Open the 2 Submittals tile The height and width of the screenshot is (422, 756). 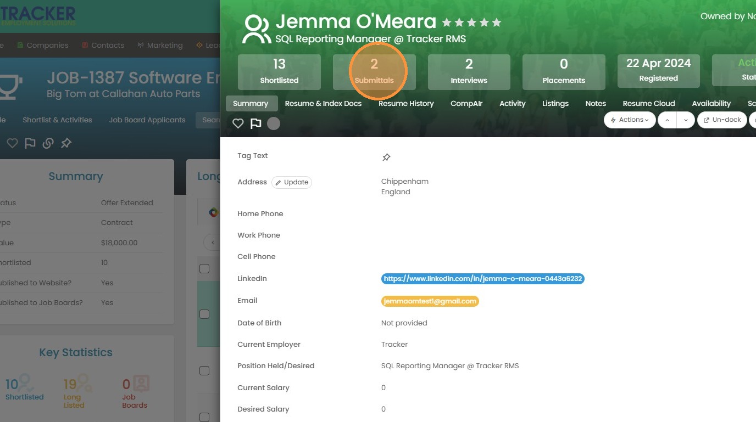point(374,72)
